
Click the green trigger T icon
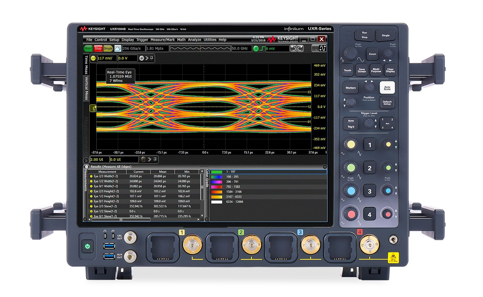coord(256,49)
